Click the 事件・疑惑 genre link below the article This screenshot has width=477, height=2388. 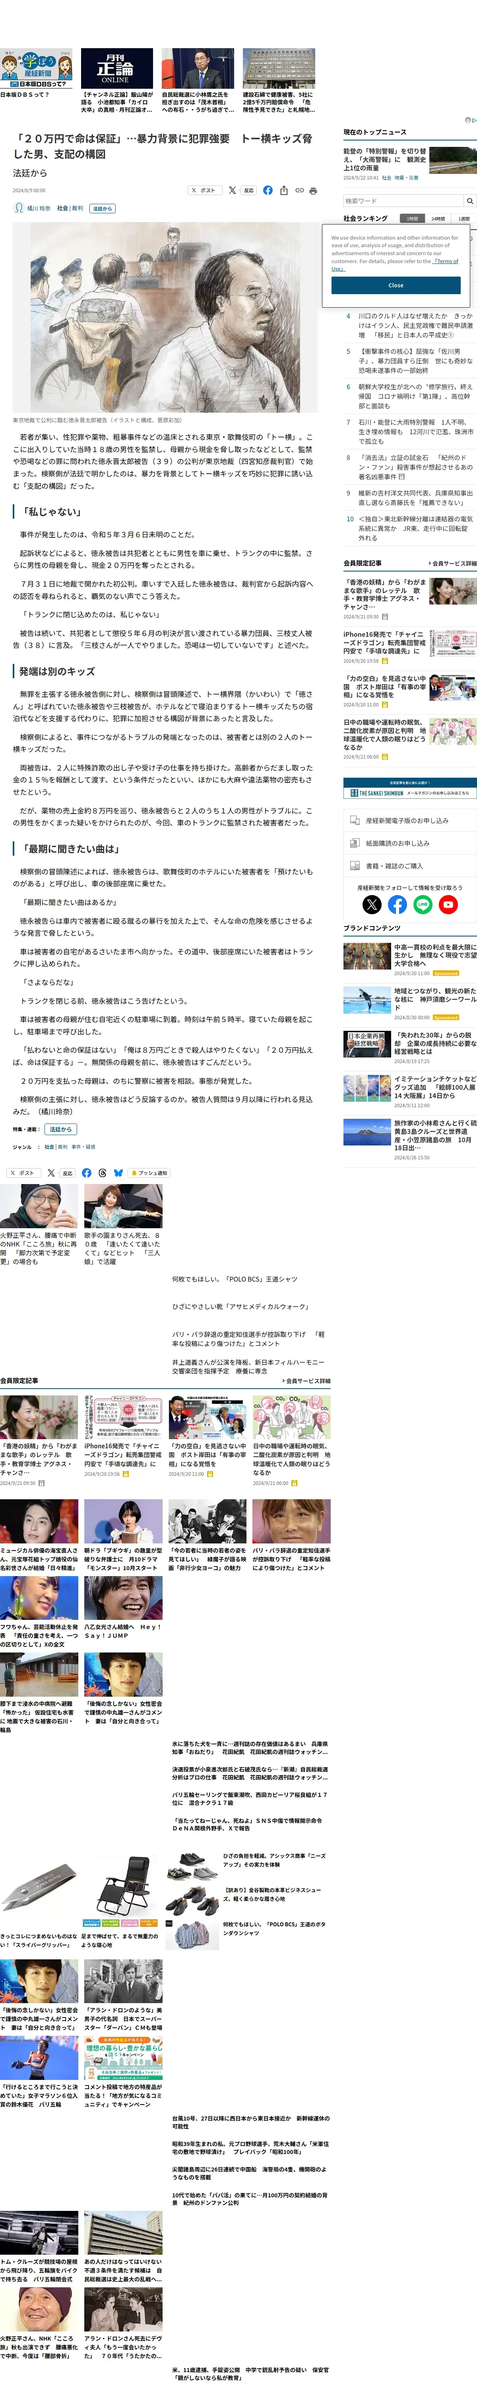point(83,1147)
